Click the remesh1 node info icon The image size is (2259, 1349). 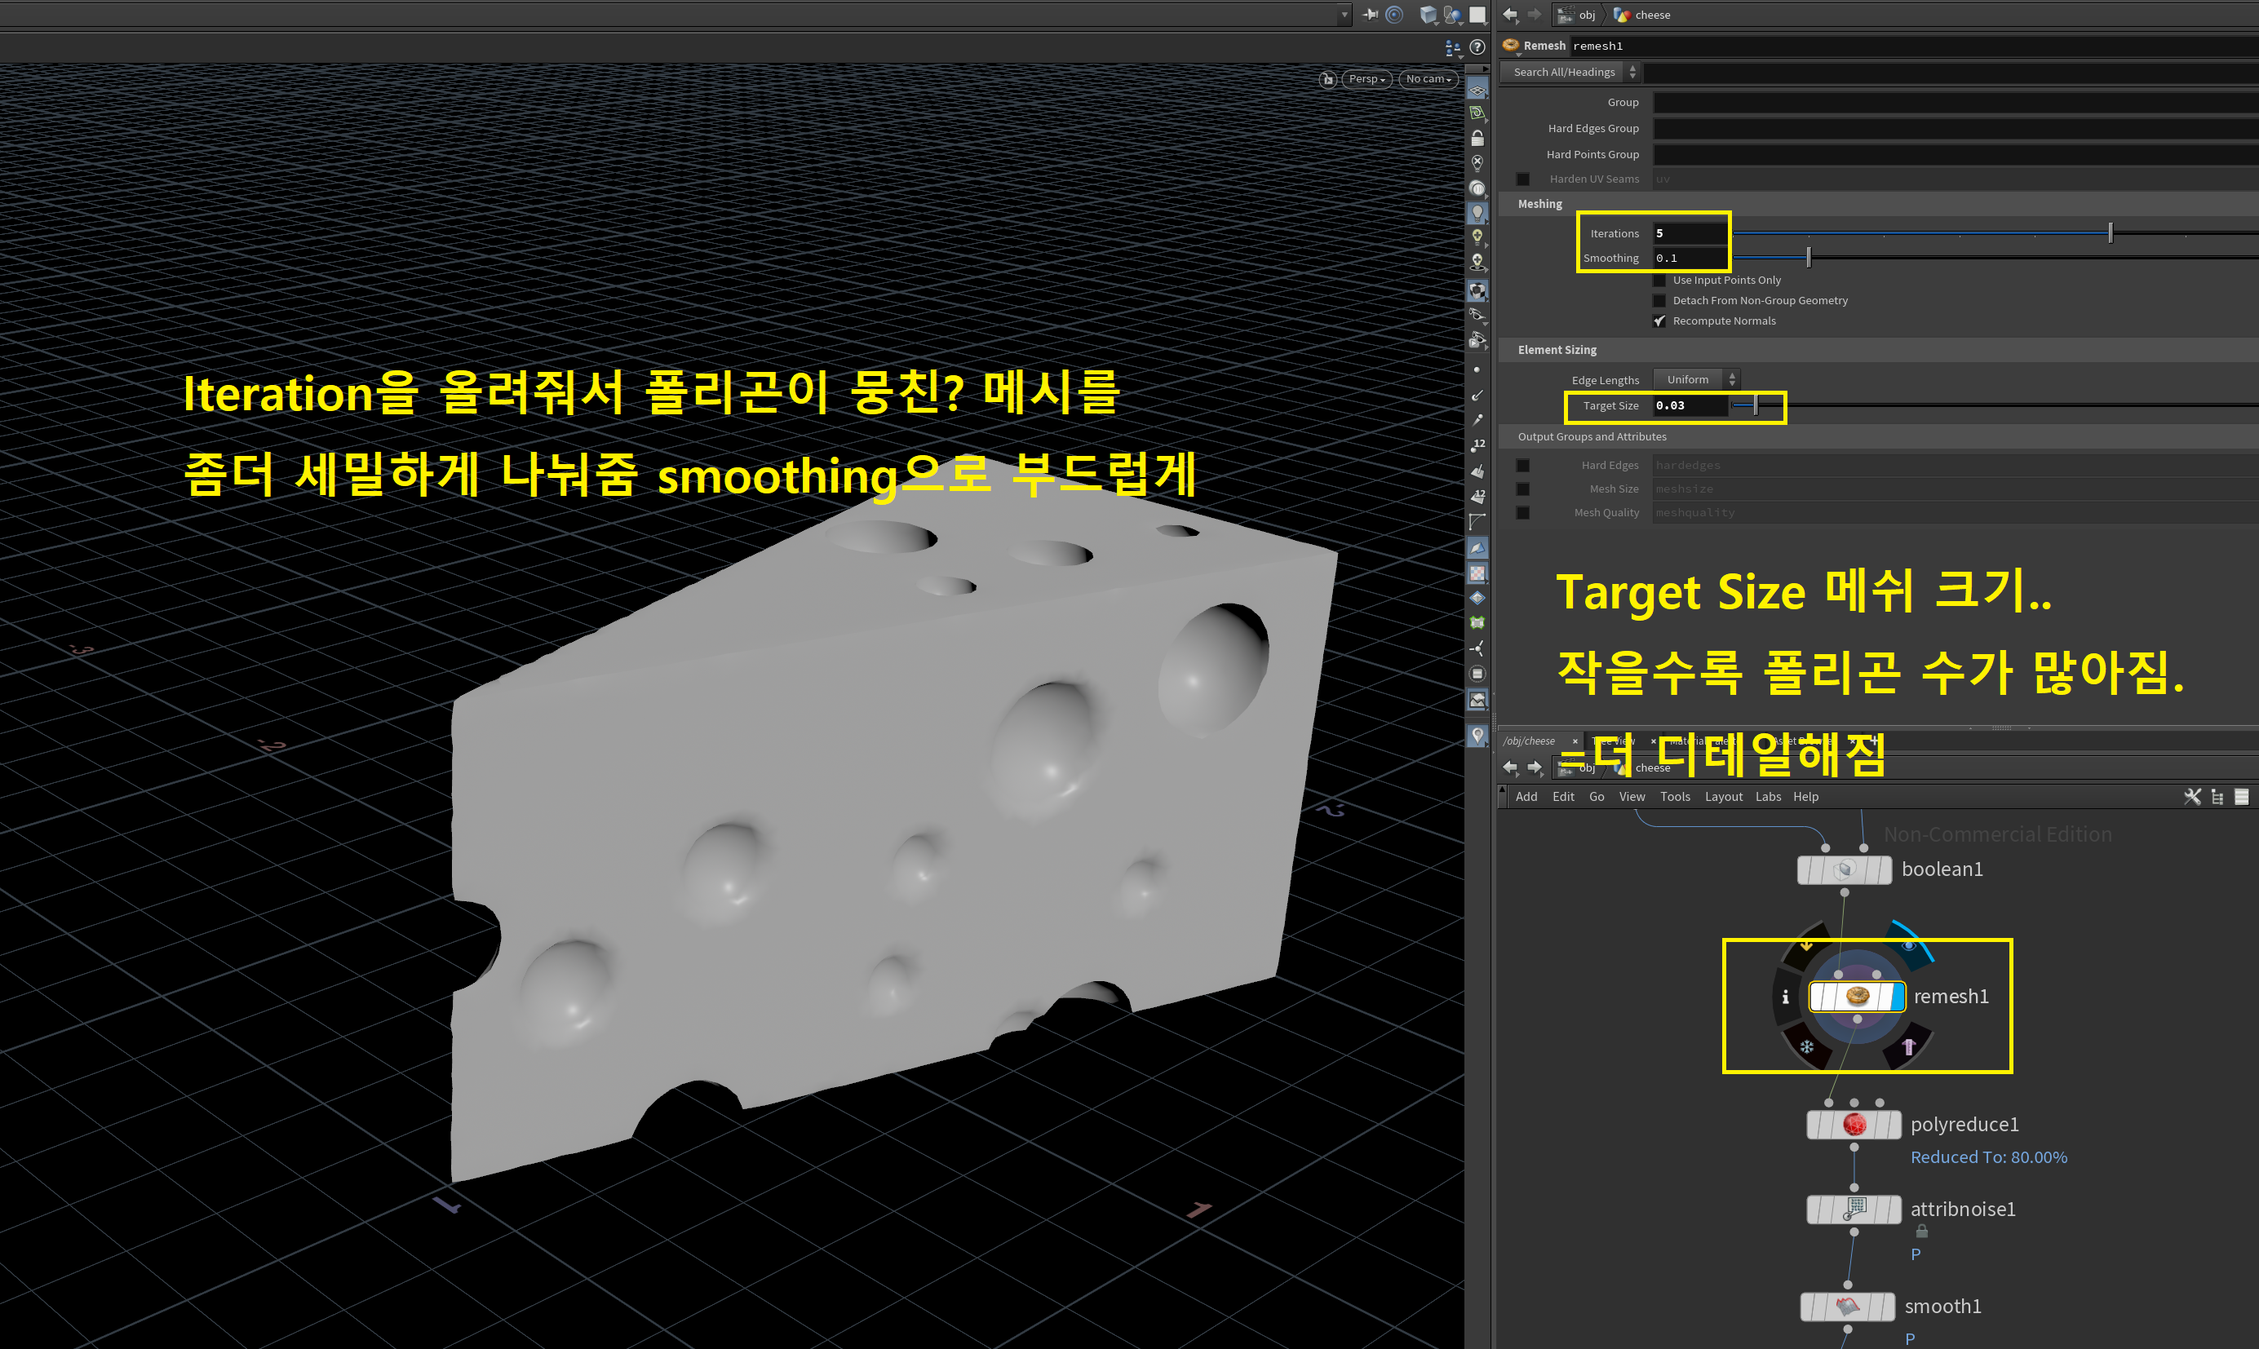[x=1785, y=997]
